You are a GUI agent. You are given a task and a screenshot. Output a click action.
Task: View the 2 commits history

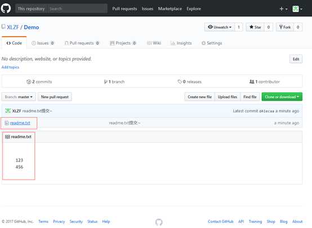click(x=39, y=82)
